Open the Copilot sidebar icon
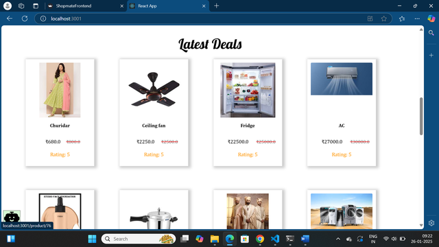The width and height of the screenshot is (439, 247). [431, 19]
